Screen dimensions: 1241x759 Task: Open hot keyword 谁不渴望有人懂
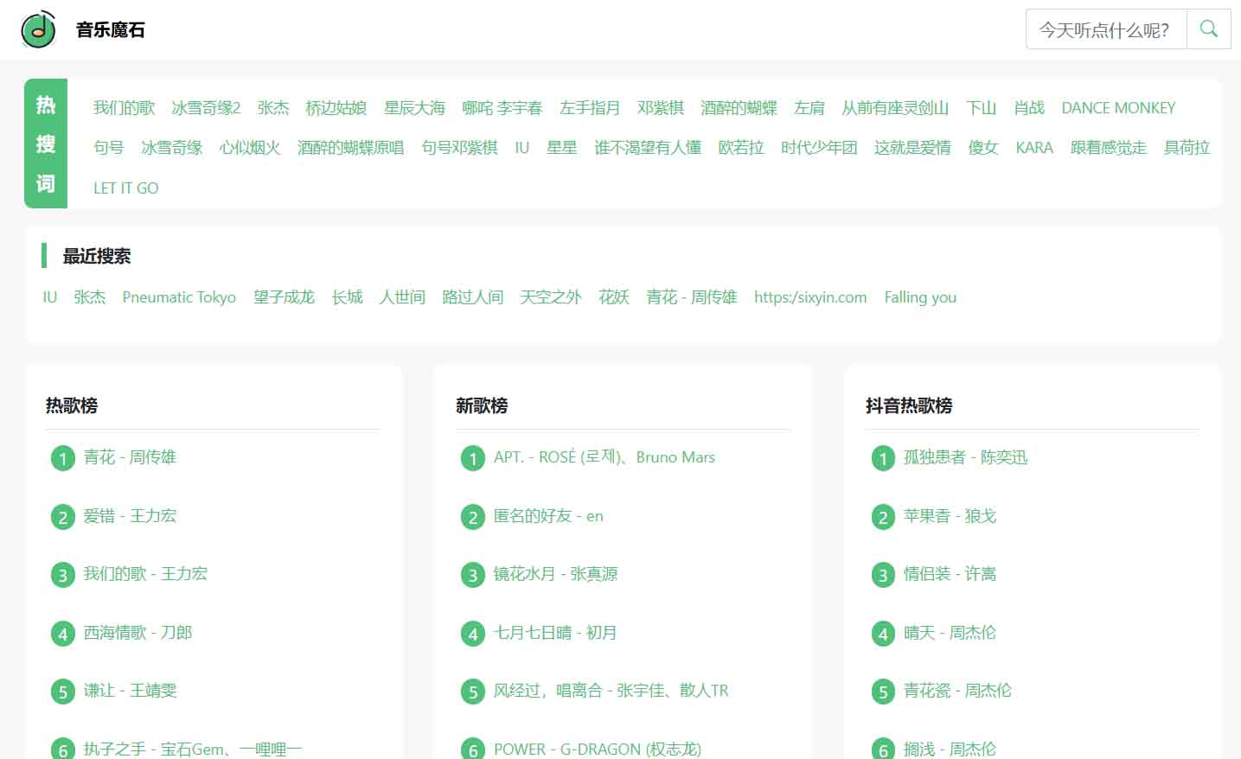[x=648, y=148]
